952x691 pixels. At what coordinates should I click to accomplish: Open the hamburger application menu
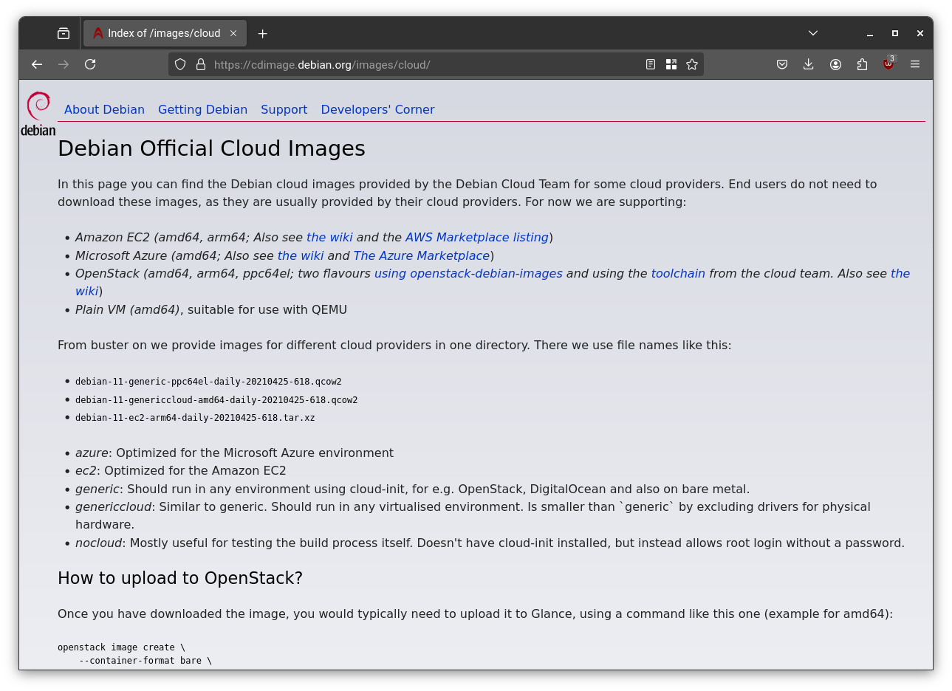[915, 64]
